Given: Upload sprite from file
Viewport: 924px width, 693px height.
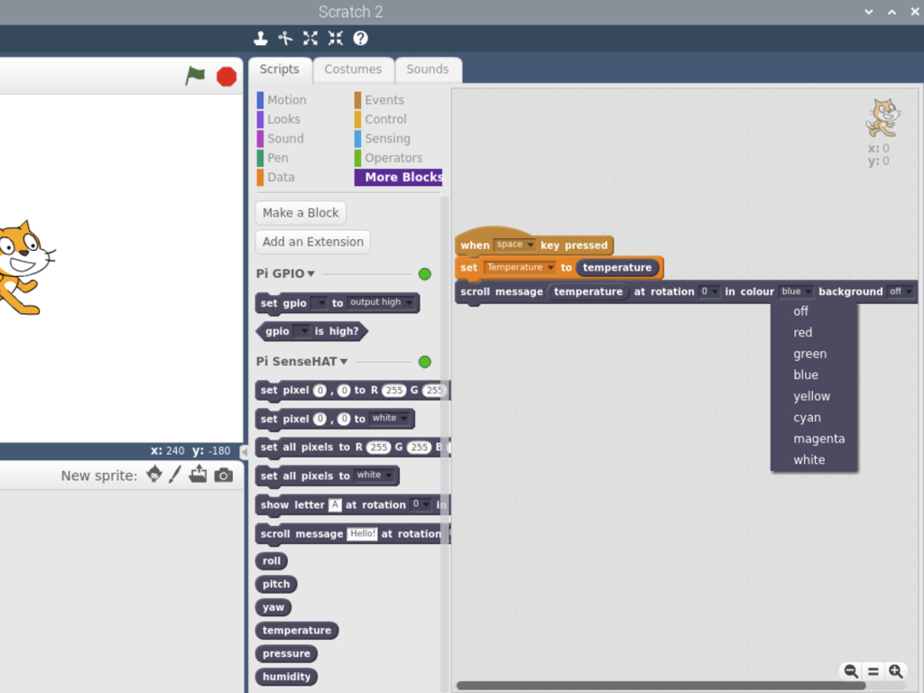Looking at the screenshot, I should 198,475.
